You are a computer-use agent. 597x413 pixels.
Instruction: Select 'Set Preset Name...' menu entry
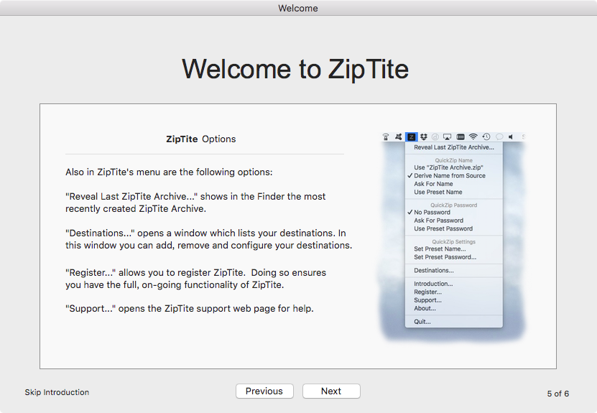pyautogui.click(x=440, y=249)
